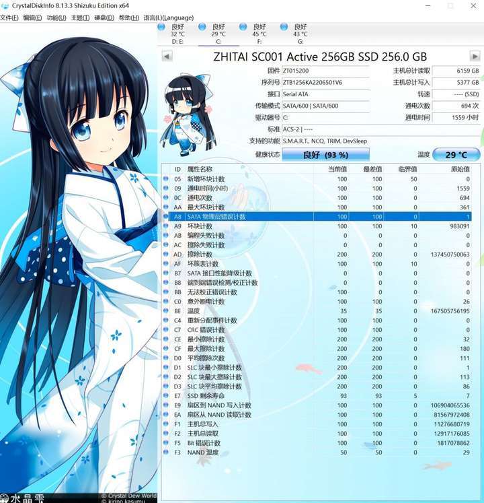Click status icon for AD 擦除计数
The height and width of the screenshot is (503, 484).
tap(166, 254)
